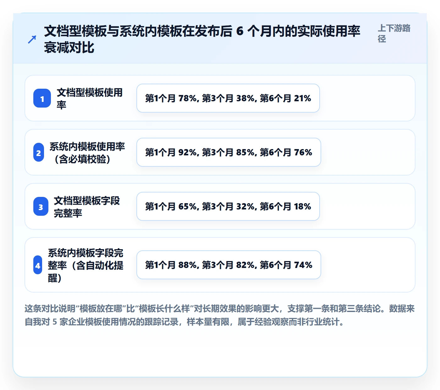Click value box 第1个月 65%, 第3个月 32%

click(228, 206)
